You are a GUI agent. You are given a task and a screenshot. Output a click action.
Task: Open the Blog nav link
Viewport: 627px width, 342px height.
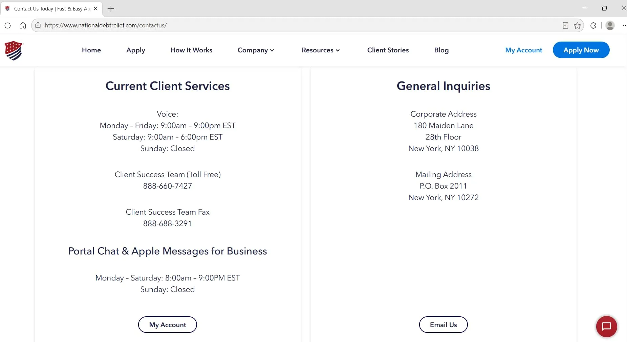pos(441,50)
